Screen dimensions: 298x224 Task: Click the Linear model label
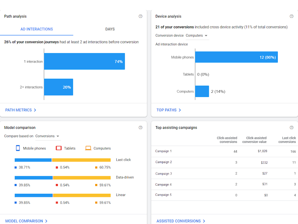click(121, 195)
